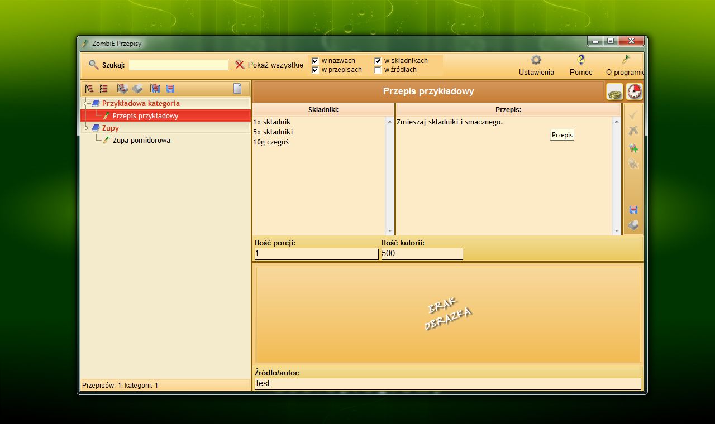Open the coins cost icon for the recipe

click(615, 91)
